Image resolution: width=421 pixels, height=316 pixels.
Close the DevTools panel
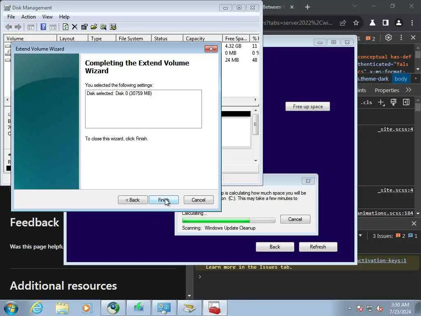[413, 37]
